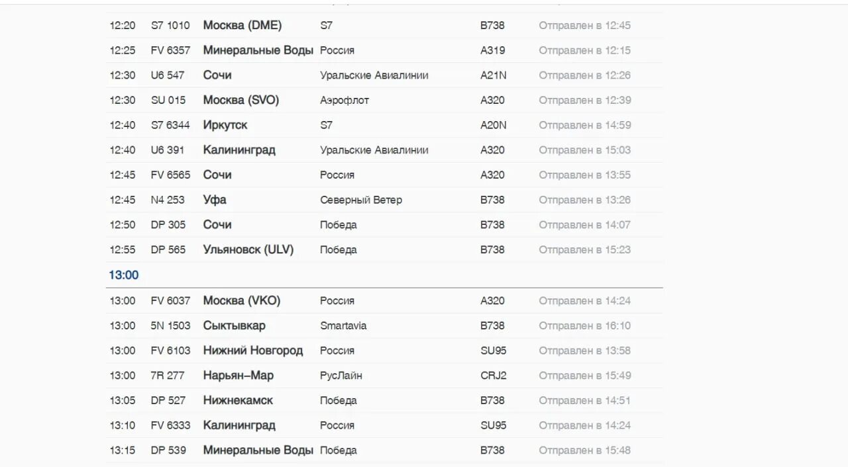Click the Ульяновск (ULV) destination
848x467 pixels.
tap(248, 250)
